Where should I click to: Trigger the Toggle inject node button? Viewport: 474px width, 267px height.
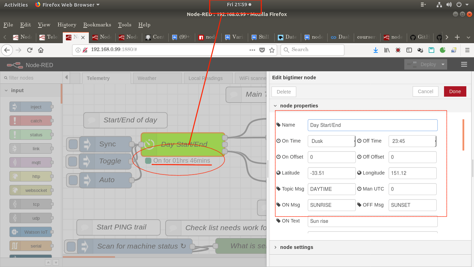(x=72, y=161)
